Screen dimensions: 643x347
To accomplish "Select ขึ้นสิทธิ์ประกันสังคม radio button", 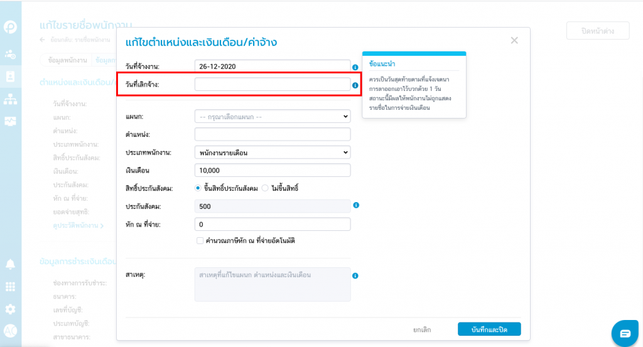I will [x=198, y=188].
